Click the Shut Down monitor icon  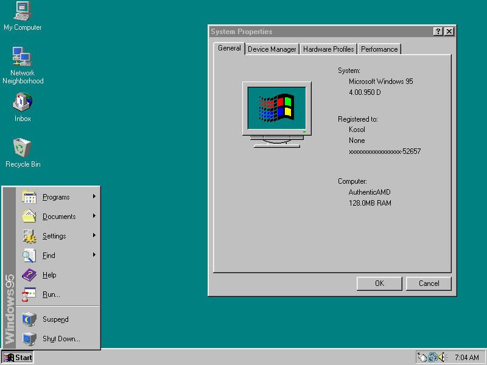pyautogui.click(x=29, y=339)
